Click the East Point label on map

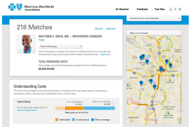coord(133,118)
